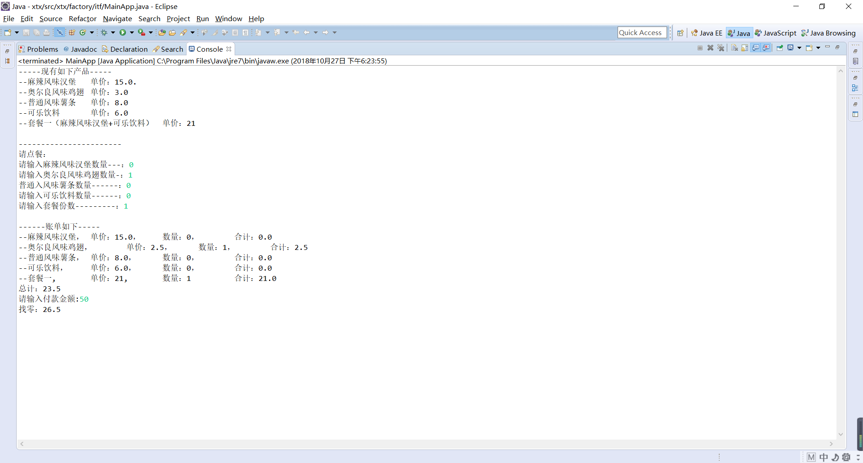Switch to the Declaration tab
The height and width of the screenshot is (463, 863).
[x=125, y=49]
